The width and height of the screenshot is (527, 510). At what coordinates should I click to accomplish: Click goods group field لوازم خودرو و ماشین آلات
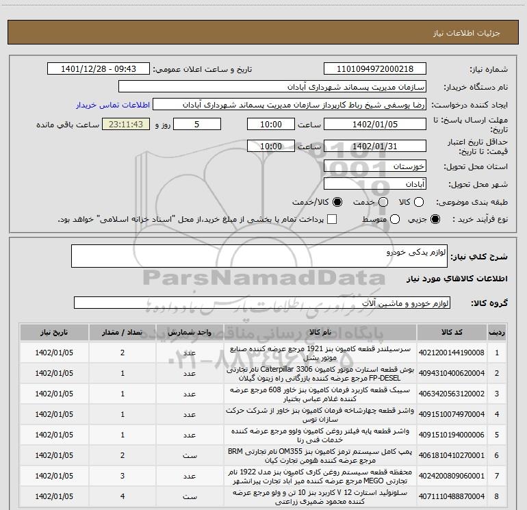(x=262, y=303)
